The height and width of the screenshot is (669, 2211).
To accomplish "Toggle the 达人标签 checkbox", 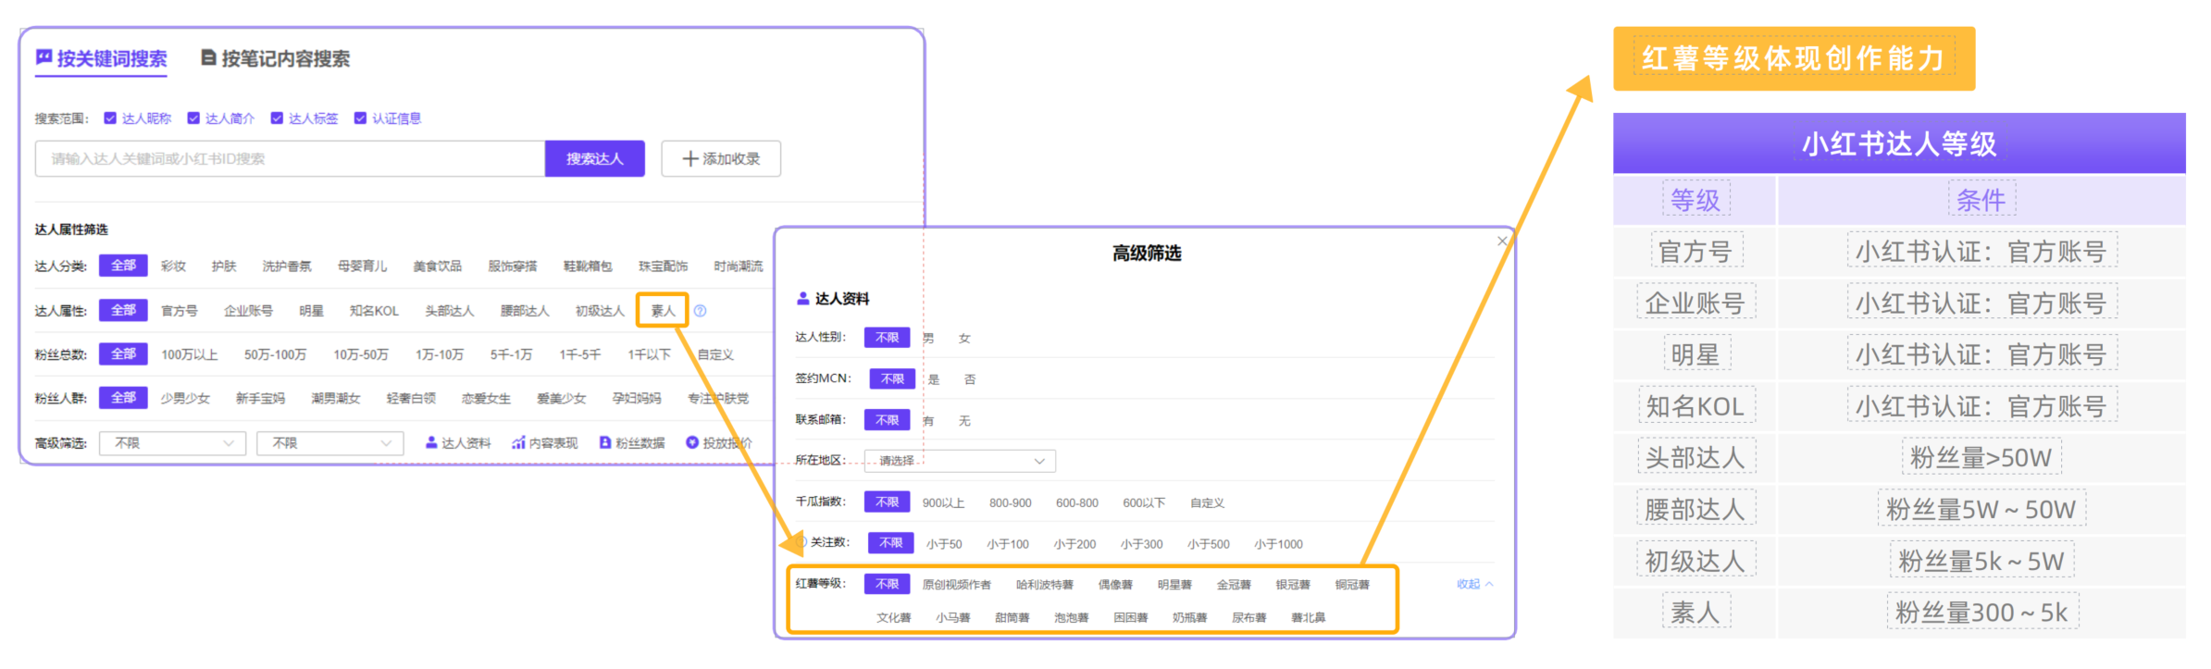I will (277, 118).
